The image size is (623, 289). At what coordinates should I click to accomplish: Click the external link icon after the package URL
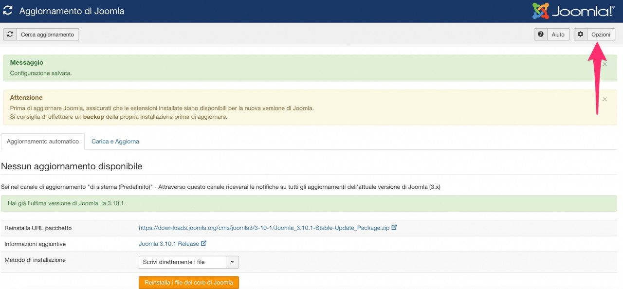point(394,227)
